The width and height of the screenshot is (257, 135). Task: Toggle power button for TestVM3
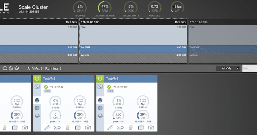pos(100,79)
